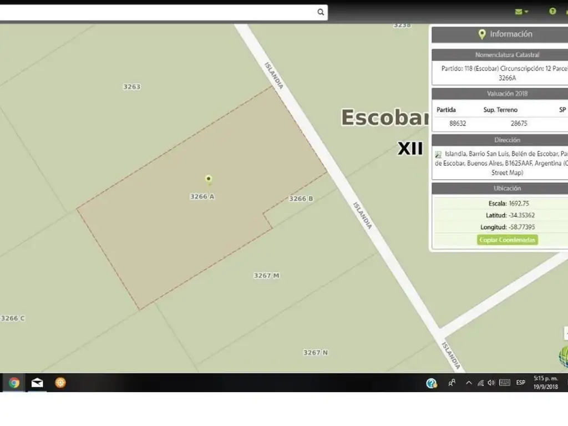Click the search magnifier icon
Viewport: 568px width, 426px height.
(321, 12)
